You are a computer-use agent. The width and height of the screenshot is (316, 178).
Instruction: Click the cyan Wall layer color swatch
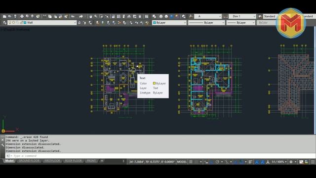pyautogui.click(x=25, y=23)
